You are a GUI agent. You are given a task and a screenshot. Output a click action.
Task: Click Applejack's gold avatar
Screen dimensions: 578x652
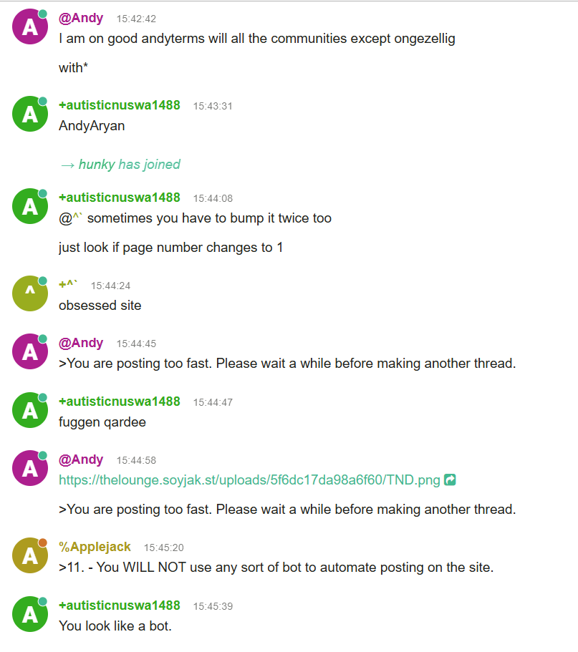point(30,555)
